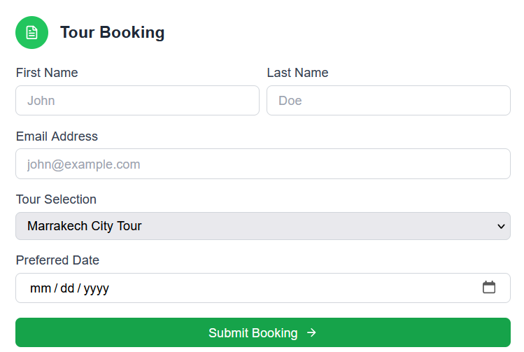Select the mm month segment
The height and width of the screenshot is (352, 524).
coord(41,288)
